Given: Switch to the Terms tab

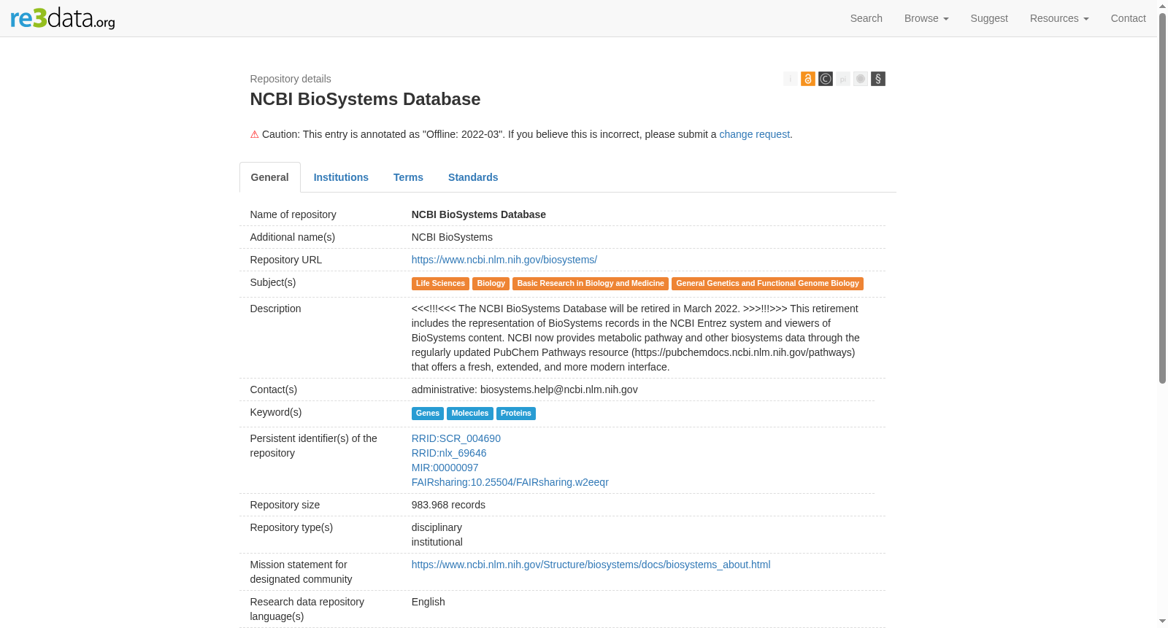Looking at the screenshot, I should click(x=408, y=177).
